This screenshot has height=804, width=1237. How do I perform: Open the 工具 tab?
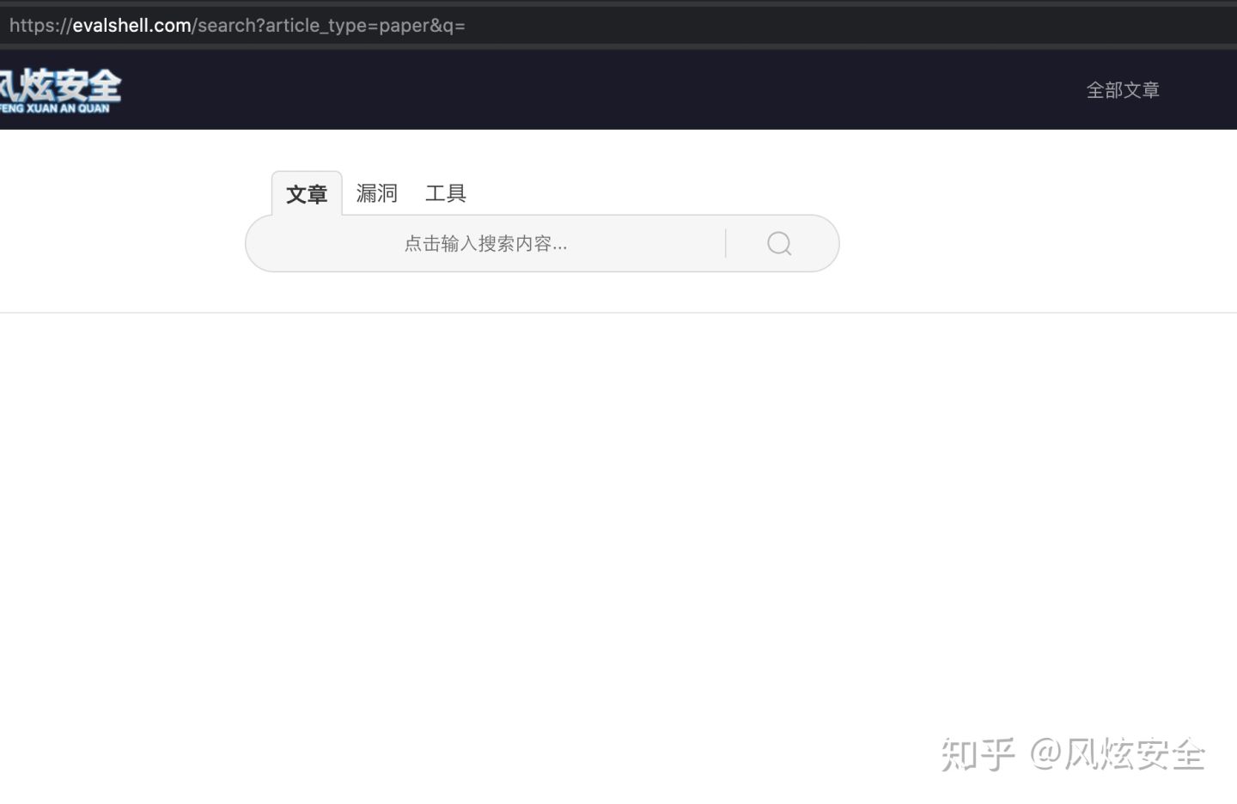pos(446,193)
